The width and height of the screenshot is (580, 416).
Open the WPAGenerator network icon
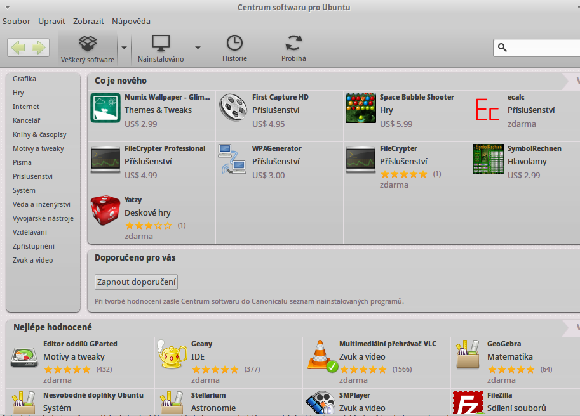click(232, 159)
